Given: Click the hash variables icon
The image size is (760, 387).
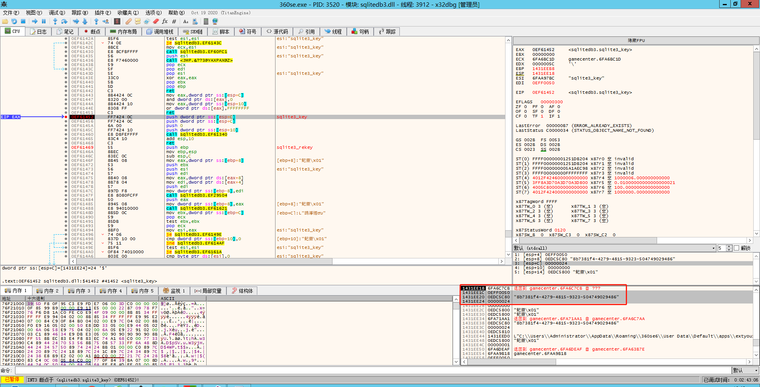Looking at the screenshot, I should pos(174,21).
